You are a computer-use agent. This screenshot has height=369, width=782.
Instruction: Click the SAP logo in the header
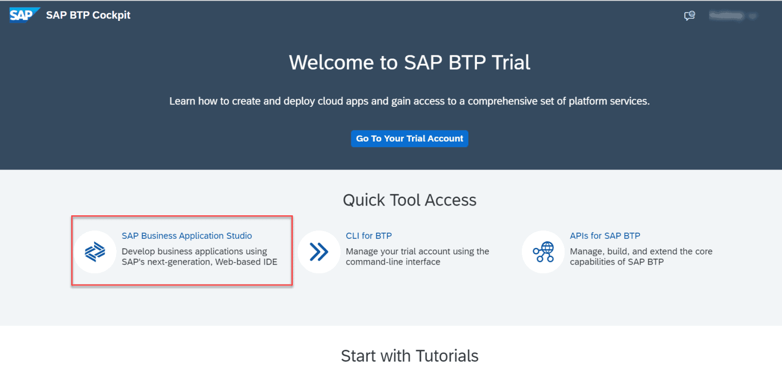coord(23,15)
